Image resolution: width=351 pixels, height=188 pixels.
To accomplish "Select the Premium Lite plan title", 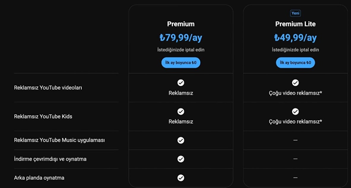I will tap(295, 24).
